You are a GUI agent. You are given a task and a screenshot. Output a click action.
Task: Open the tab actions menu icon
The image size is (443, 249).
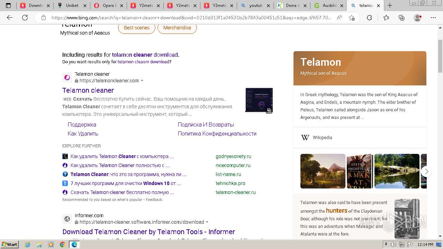pyautogui.click(x=8, y=5)
